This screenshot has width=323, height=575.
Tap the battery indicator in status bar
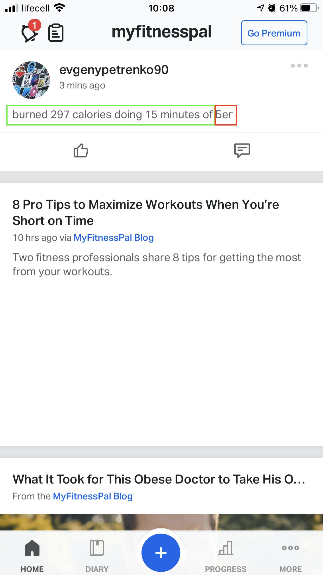point(309,8)
